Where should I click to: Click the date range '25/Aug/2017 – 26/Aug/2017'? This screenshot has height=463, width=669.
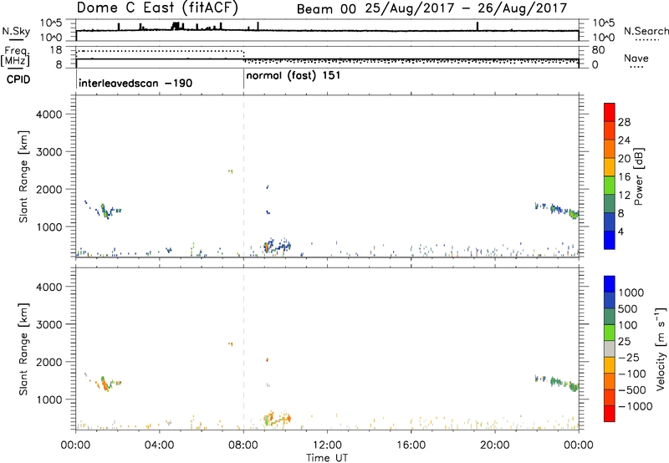click(x=466, y=8)
